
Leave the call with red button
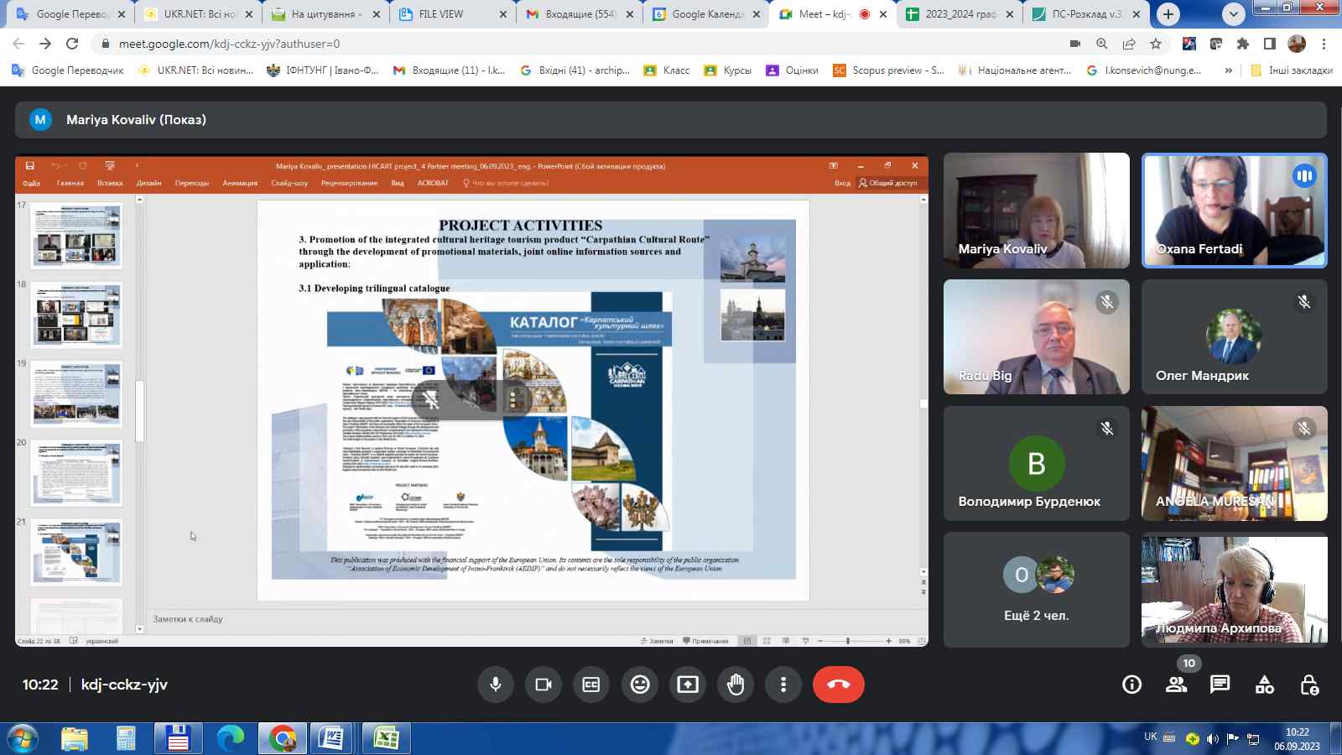coord(838,685)
